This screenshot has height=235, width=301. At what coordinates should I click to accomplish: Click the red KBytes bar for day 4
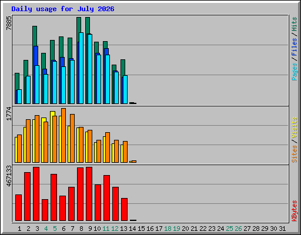click(x=45, y=210)
